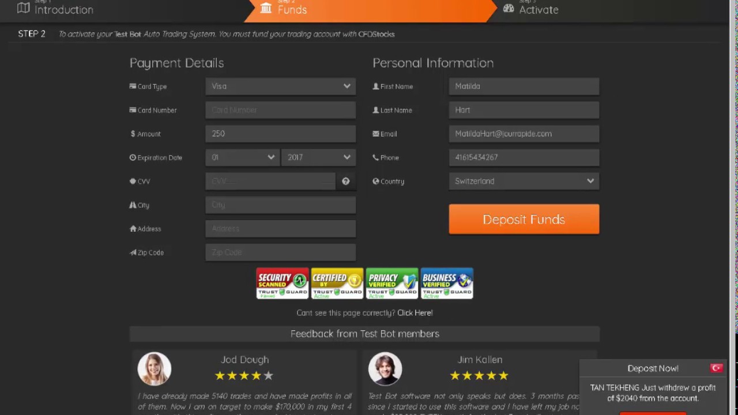Click the Card Number card icon
Viewport: 738px width, 415px height.
133,110
